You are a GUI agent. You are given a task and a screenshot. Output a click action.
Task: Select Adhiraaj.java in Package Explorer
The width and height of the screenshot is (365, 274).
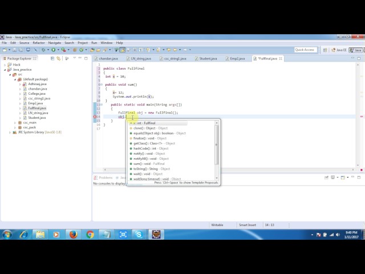[37, 84]
